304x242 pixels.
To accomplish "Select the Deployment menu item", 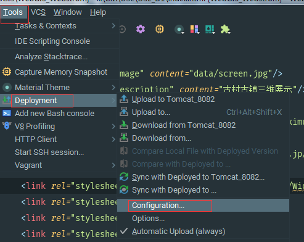I will coord(59,101).
